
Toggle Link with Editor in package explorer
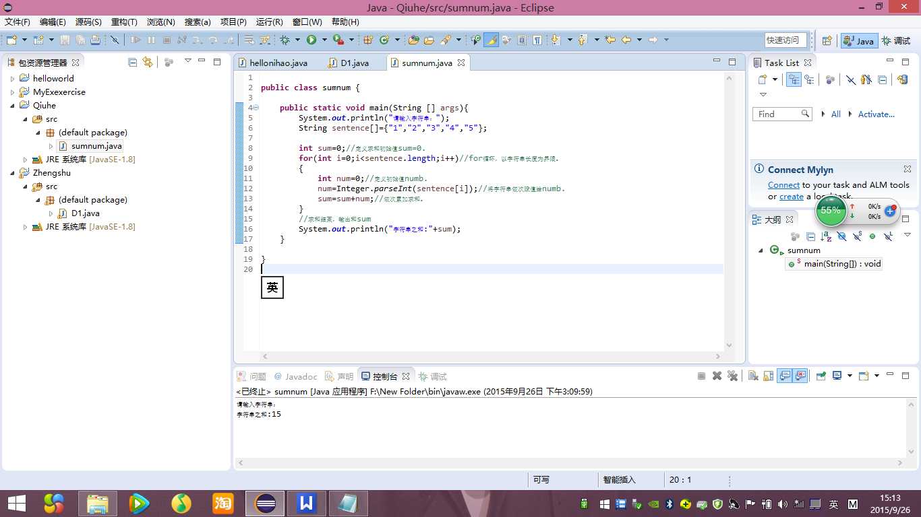[148, 62]
